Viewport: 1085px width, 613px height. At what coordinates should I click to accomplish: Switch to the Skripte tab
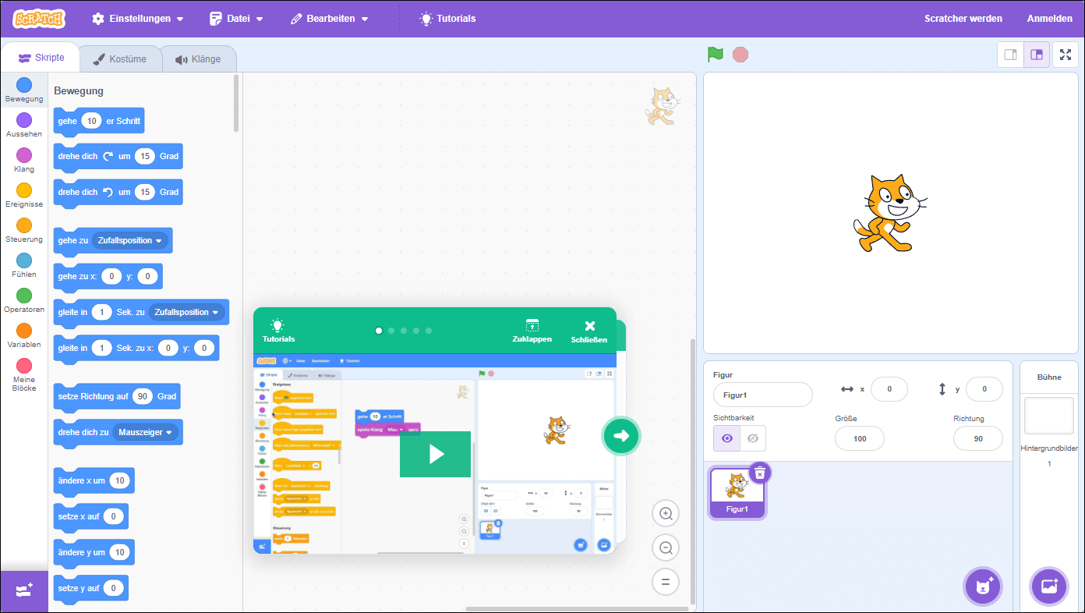(41, 57)
